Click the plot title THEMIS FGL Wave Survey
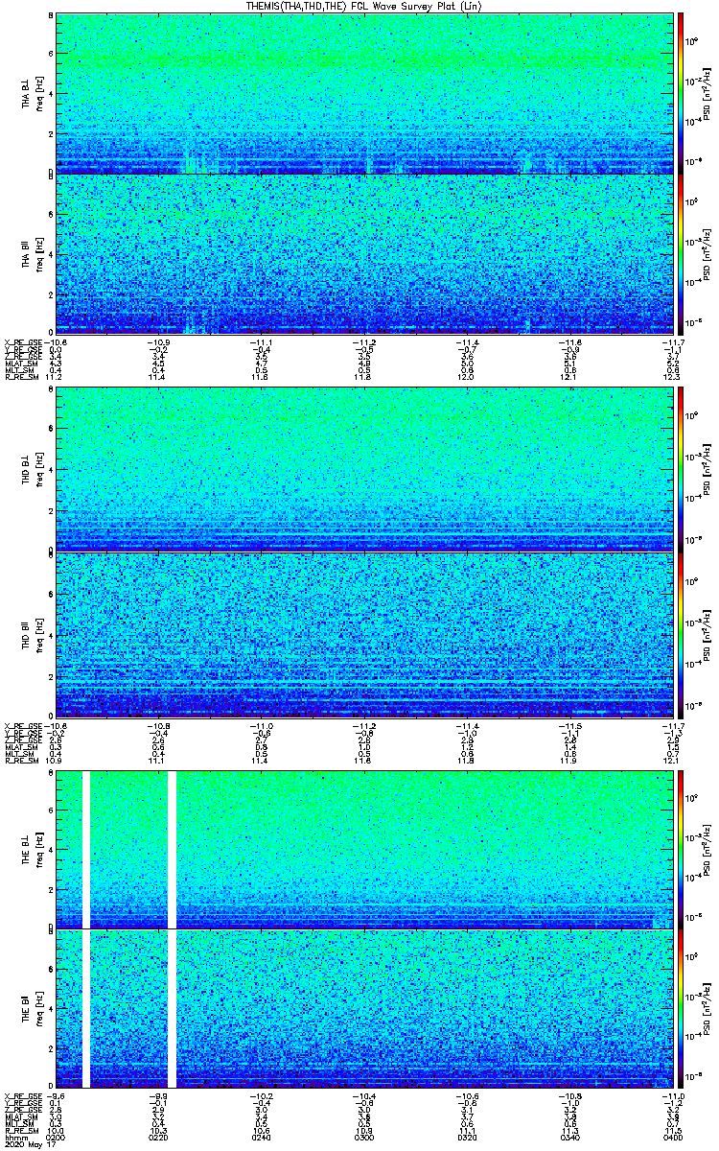 click(358, 6)
